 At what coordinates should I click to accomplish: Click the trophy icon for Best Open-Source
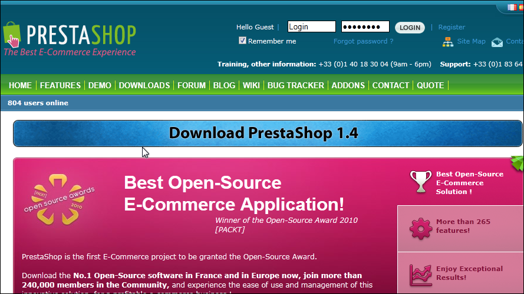pyautogui.click(x=420, y=182)
